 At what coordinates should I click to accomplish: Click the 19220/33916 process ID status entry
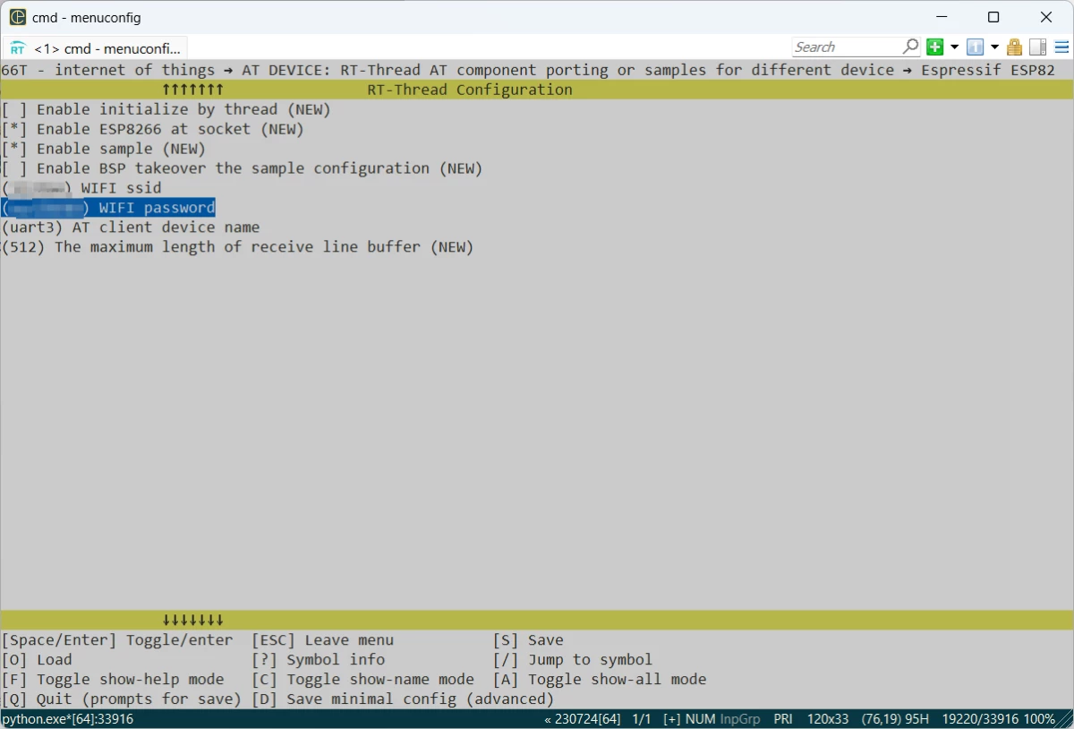pyautogui.click(x=978, y=719)
